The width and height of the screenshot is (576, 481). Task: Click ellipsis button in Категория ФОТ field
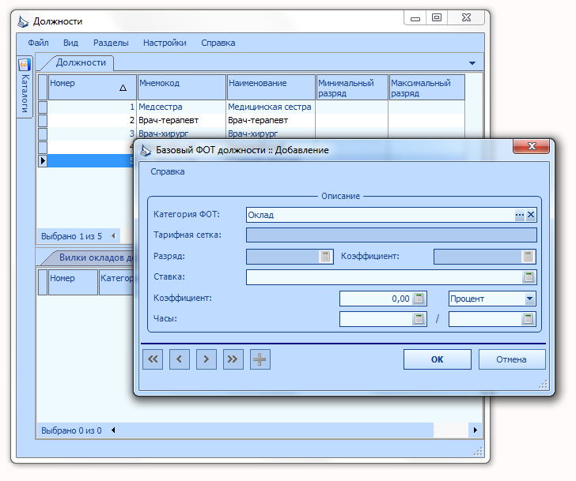tap(519, 215)
